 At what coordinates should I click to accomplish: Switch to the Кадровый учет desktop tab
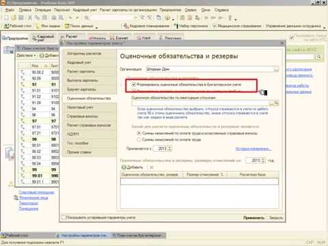(43, 38)
